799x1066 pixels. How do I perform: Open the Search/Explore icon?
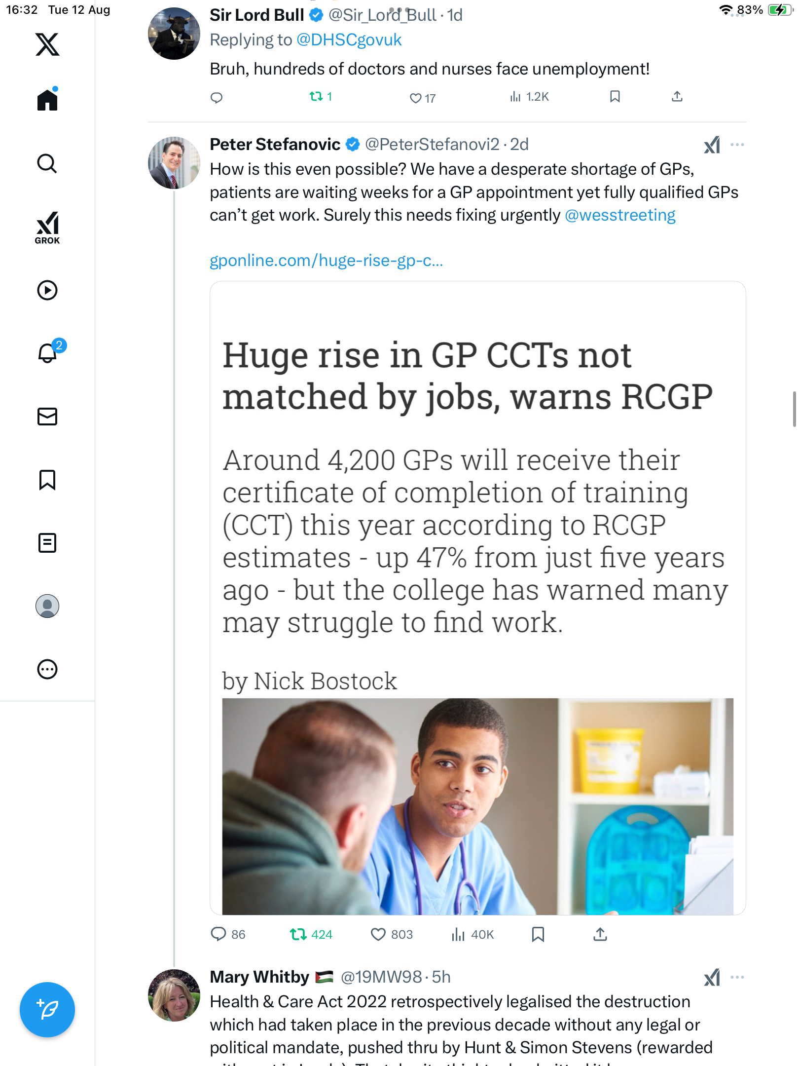pos(47,163)
